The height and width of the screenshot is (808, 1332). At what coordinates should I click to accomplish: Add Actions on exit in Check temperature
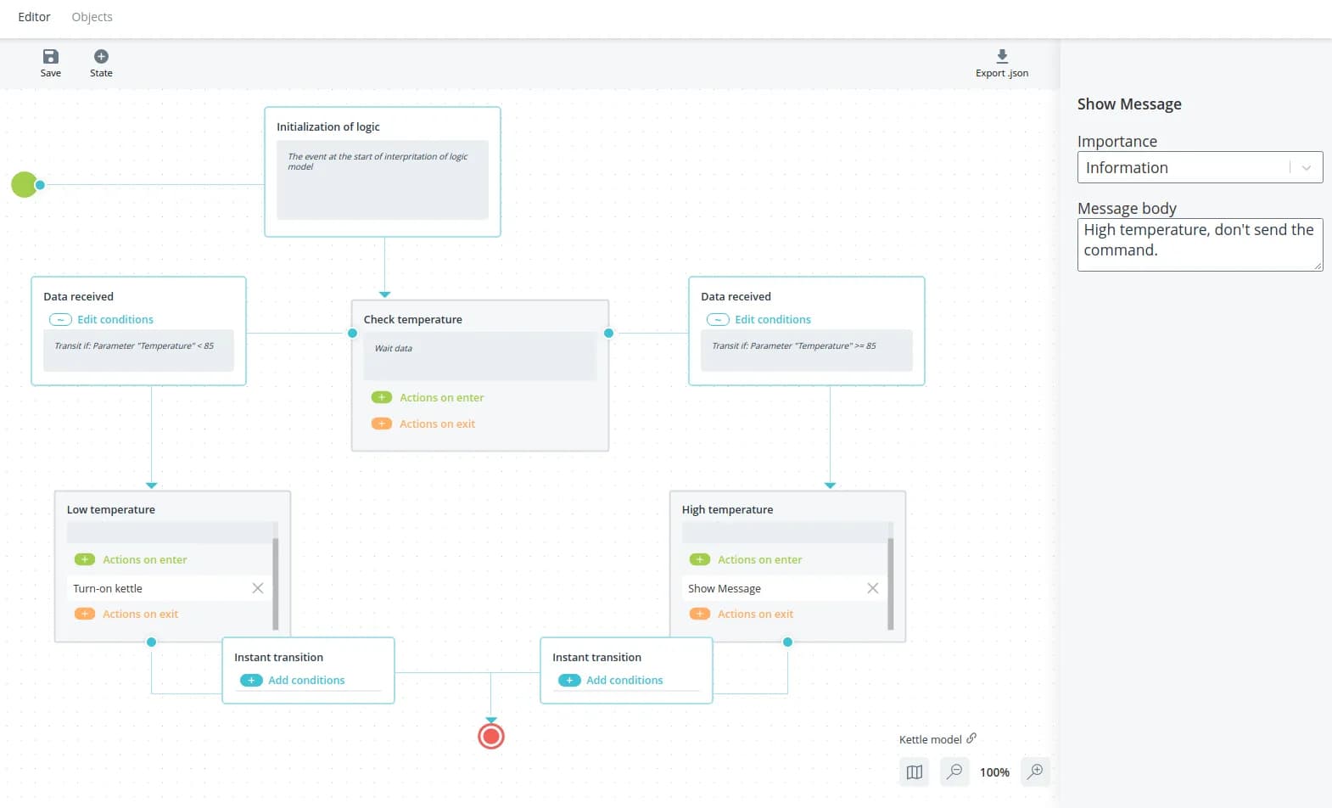[x=382, y=424]
